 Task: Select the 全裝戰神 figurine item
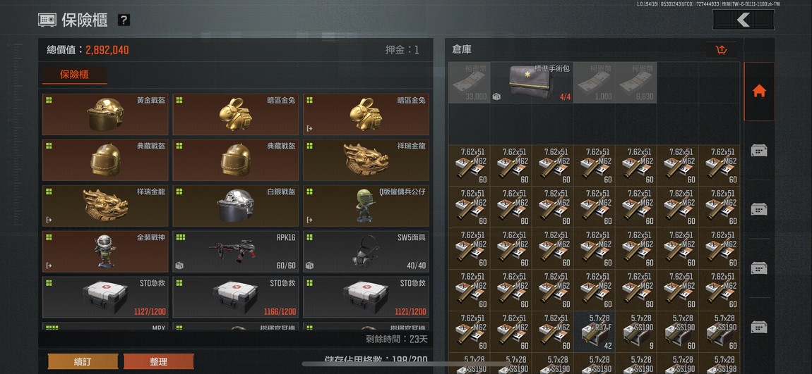pos(105,251)
